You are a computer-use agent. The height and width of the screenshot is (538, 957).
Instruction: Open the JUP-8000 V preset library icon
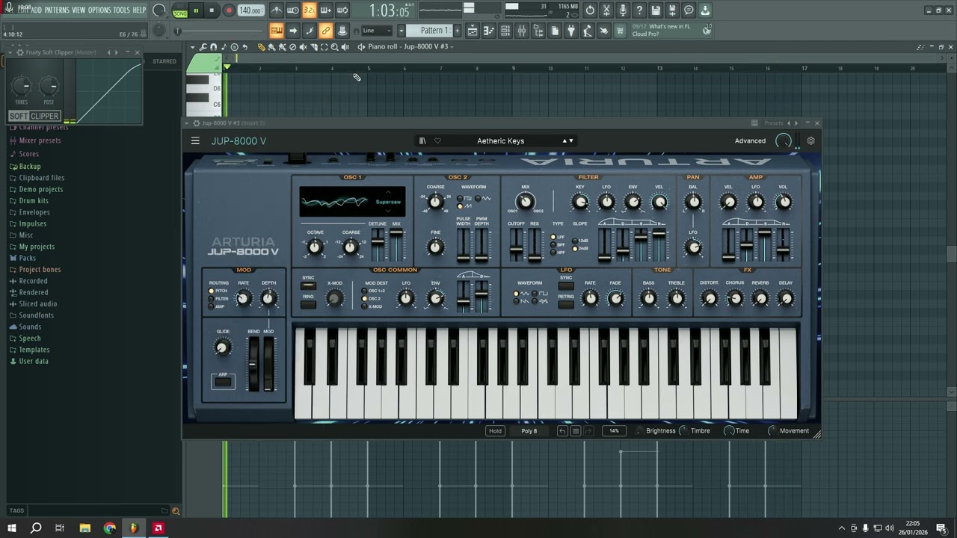(422, 140)
